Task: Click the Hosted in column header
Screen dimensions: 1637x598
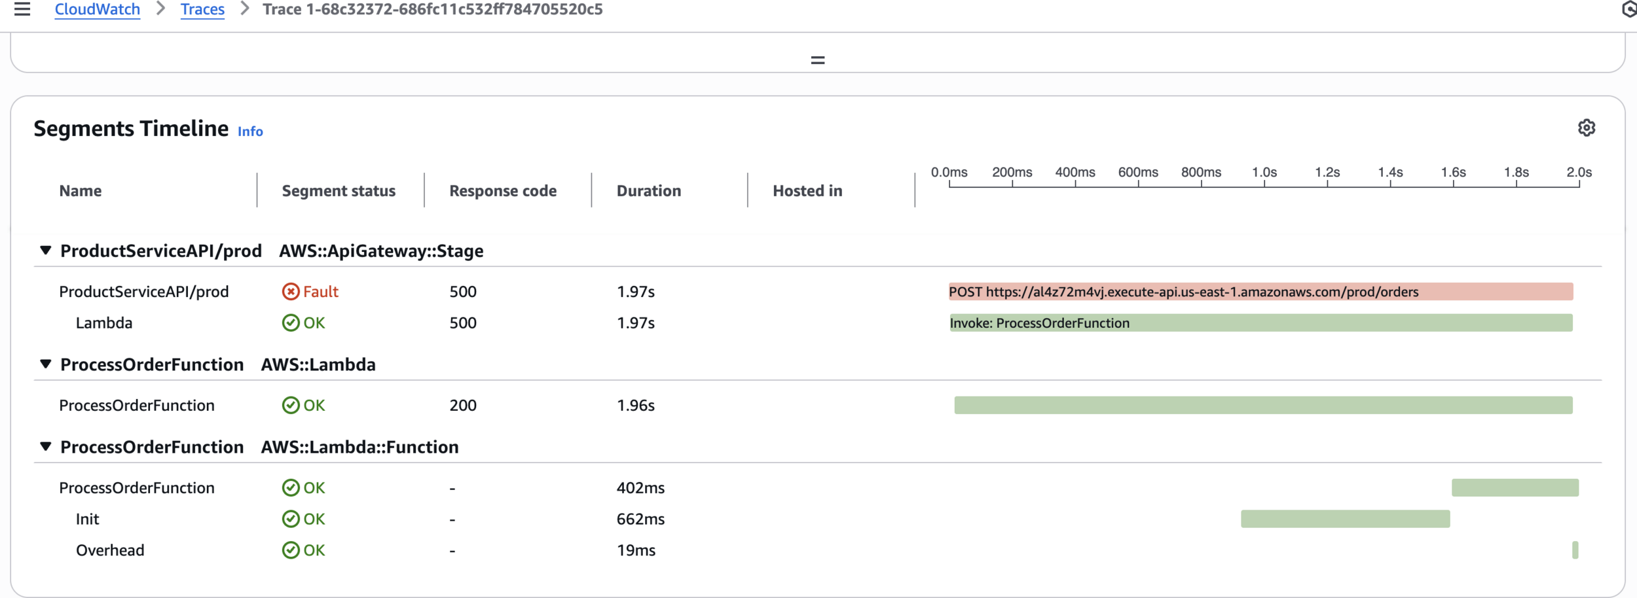Action: tap(807, 190)
